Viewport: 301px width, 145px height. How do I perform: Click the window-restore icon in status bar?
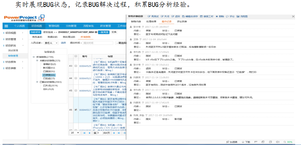[270, 142]
